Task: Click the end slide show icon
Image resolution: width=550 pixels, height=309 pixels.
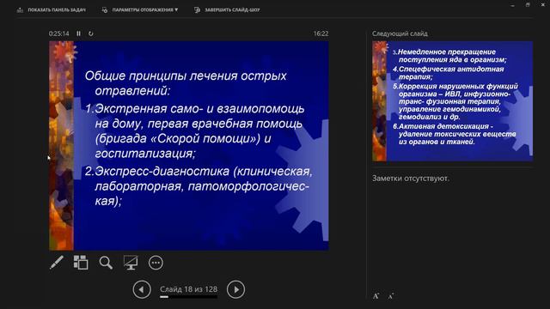Action: [x=197, y=9]
